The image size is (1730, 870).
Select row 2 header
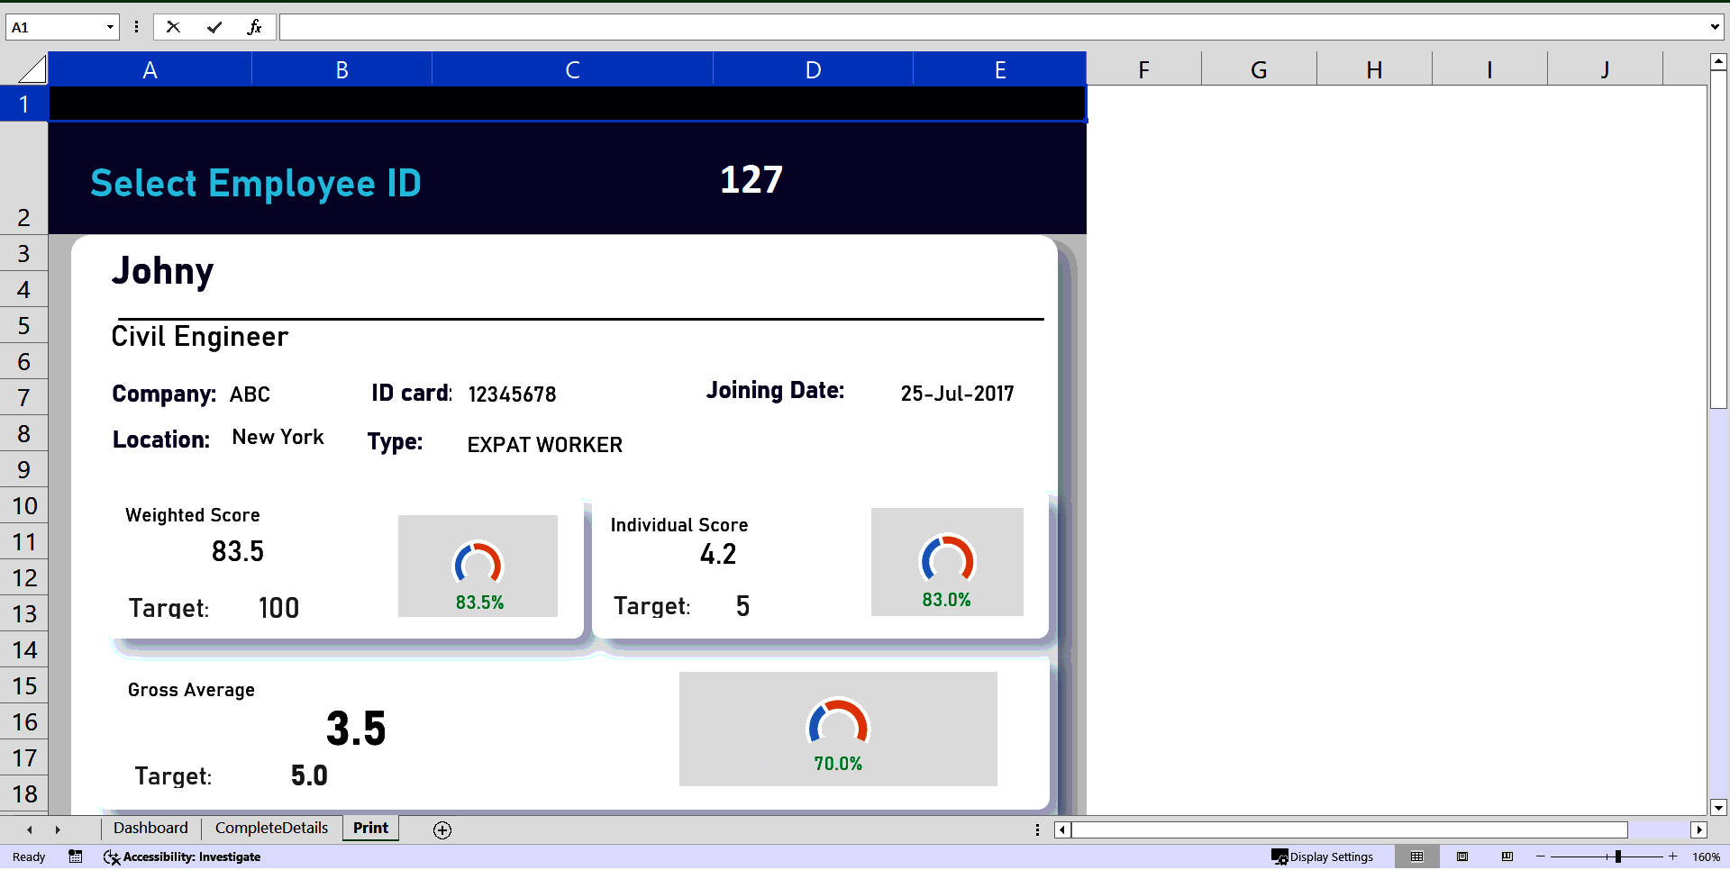coord(24,178)
